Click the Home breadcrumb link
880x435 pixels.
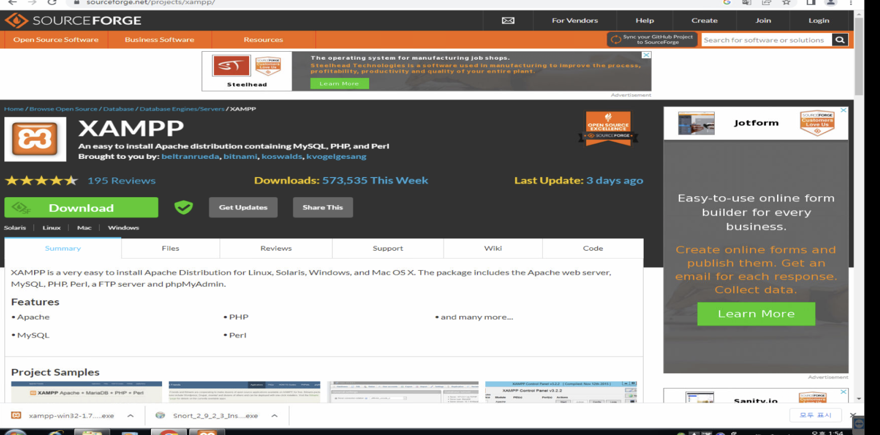pyautogui.click(x=14, y=109)
